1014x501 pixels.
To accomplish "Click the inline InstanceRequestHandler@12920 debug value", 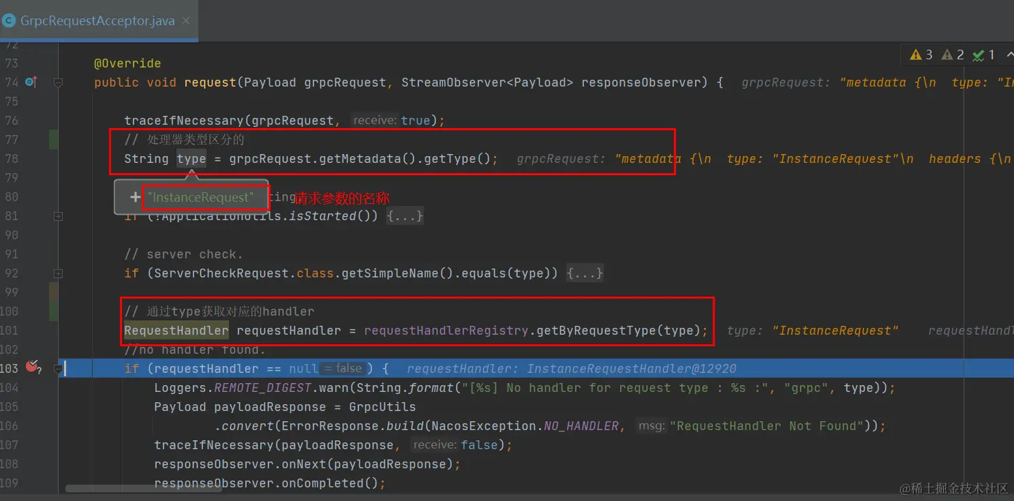I will [x=632, y=369].
